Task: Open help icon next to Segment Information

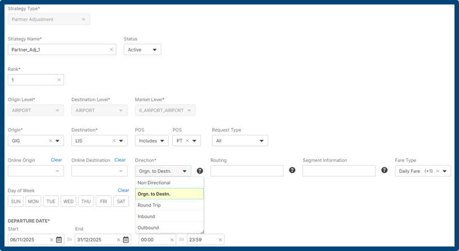Action: (x=384, y=170)
